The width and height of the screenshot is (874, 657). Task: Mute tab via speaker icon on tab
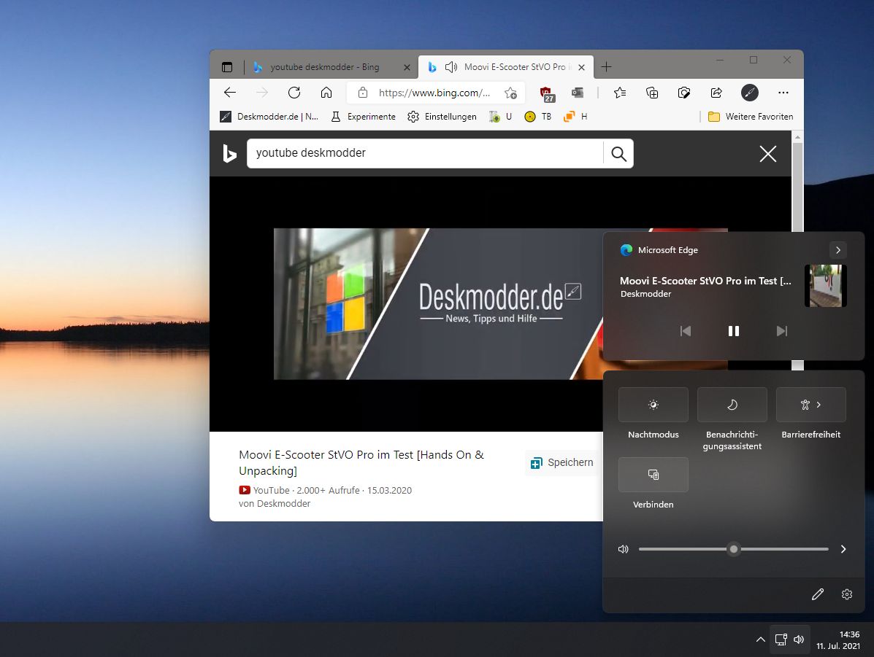click(x=451, y=67)
